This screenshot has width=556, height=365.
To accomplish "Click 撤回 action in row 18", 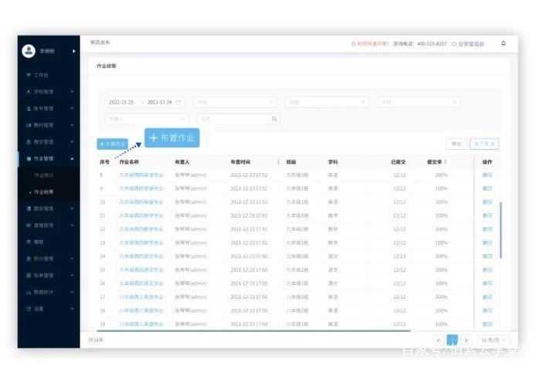I will pyautogui.click(x=487, y=311).
